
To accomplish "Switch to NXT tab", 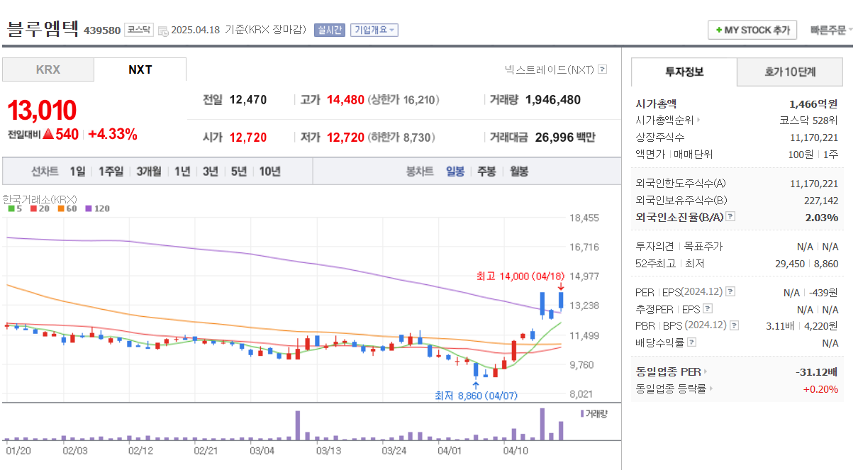I will [x=140, y=69].
